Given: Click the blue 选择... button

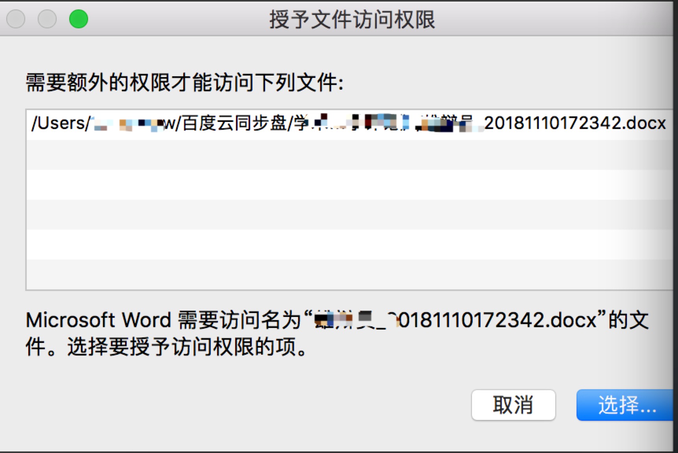Looking at the screenshot, I should tap(626, 405).
